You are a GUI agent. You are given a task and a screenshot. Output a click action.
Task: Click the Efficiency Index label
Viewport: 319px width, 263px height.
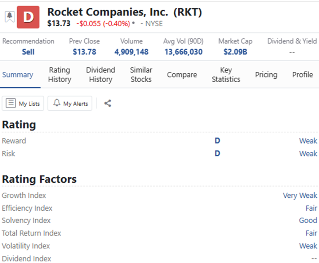pyautogui.click(x=27, y=208)
